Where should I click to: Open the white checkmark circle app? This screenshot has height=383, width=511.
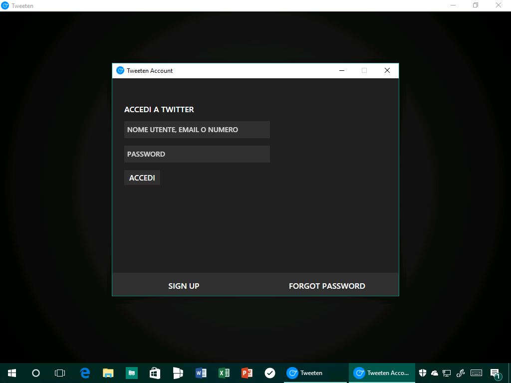(270, 373)
